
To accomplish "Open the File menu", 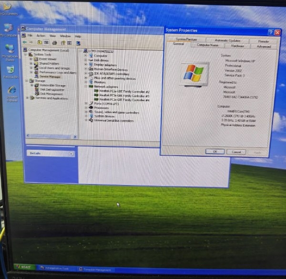I will [30, 35].
